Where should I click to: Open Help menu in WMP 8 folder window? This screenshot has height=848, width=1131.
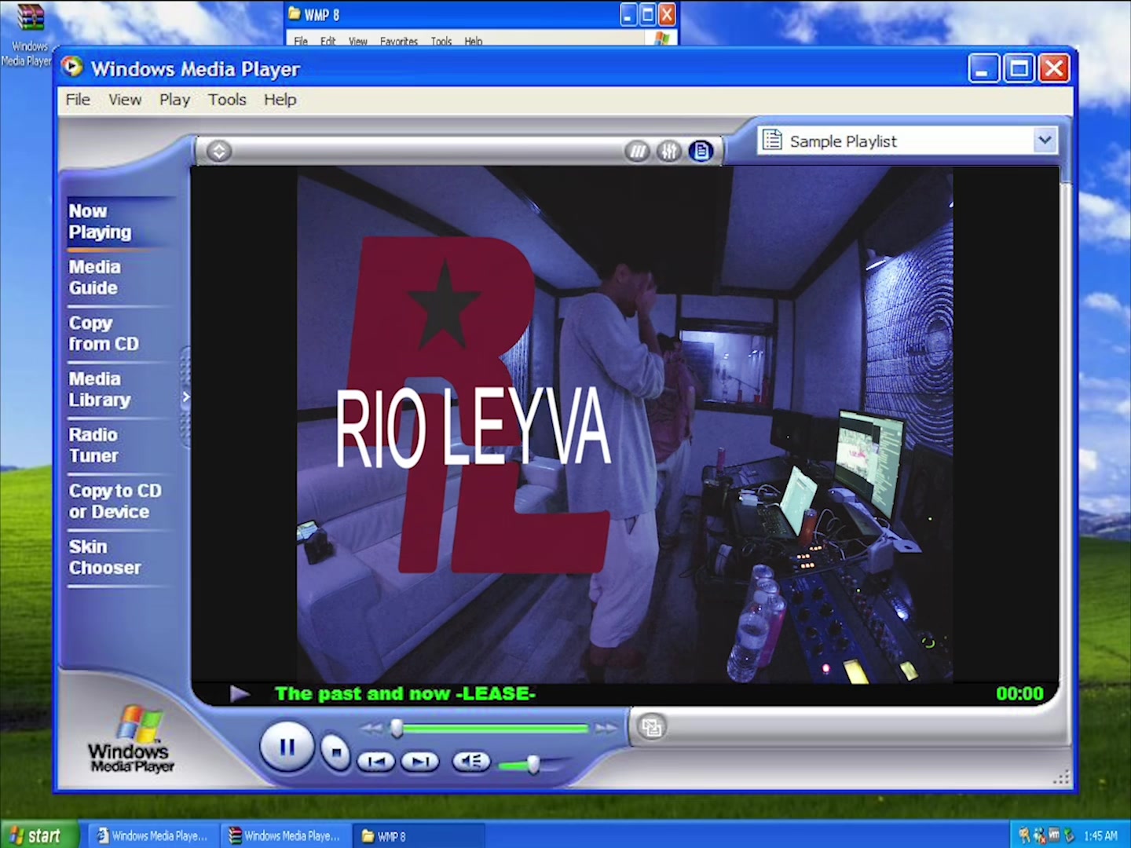473,41
